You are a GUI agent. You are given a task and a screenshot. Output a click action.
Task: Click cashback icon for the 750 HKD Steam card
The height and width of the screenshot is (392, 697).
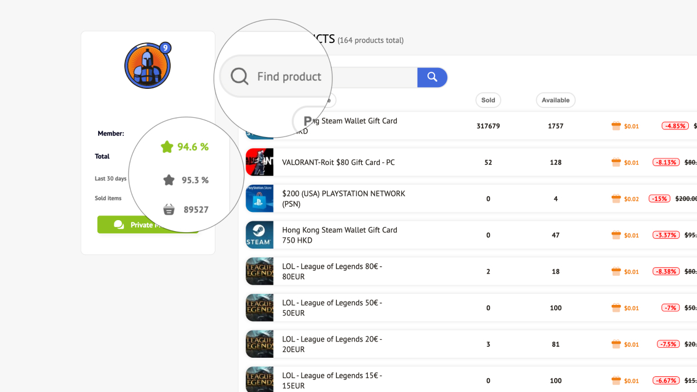tap(616, 235)
